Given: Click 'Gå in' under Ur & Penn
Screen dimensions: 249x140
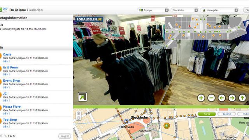Looking at the screenshot, I should [x=6, y=74].
